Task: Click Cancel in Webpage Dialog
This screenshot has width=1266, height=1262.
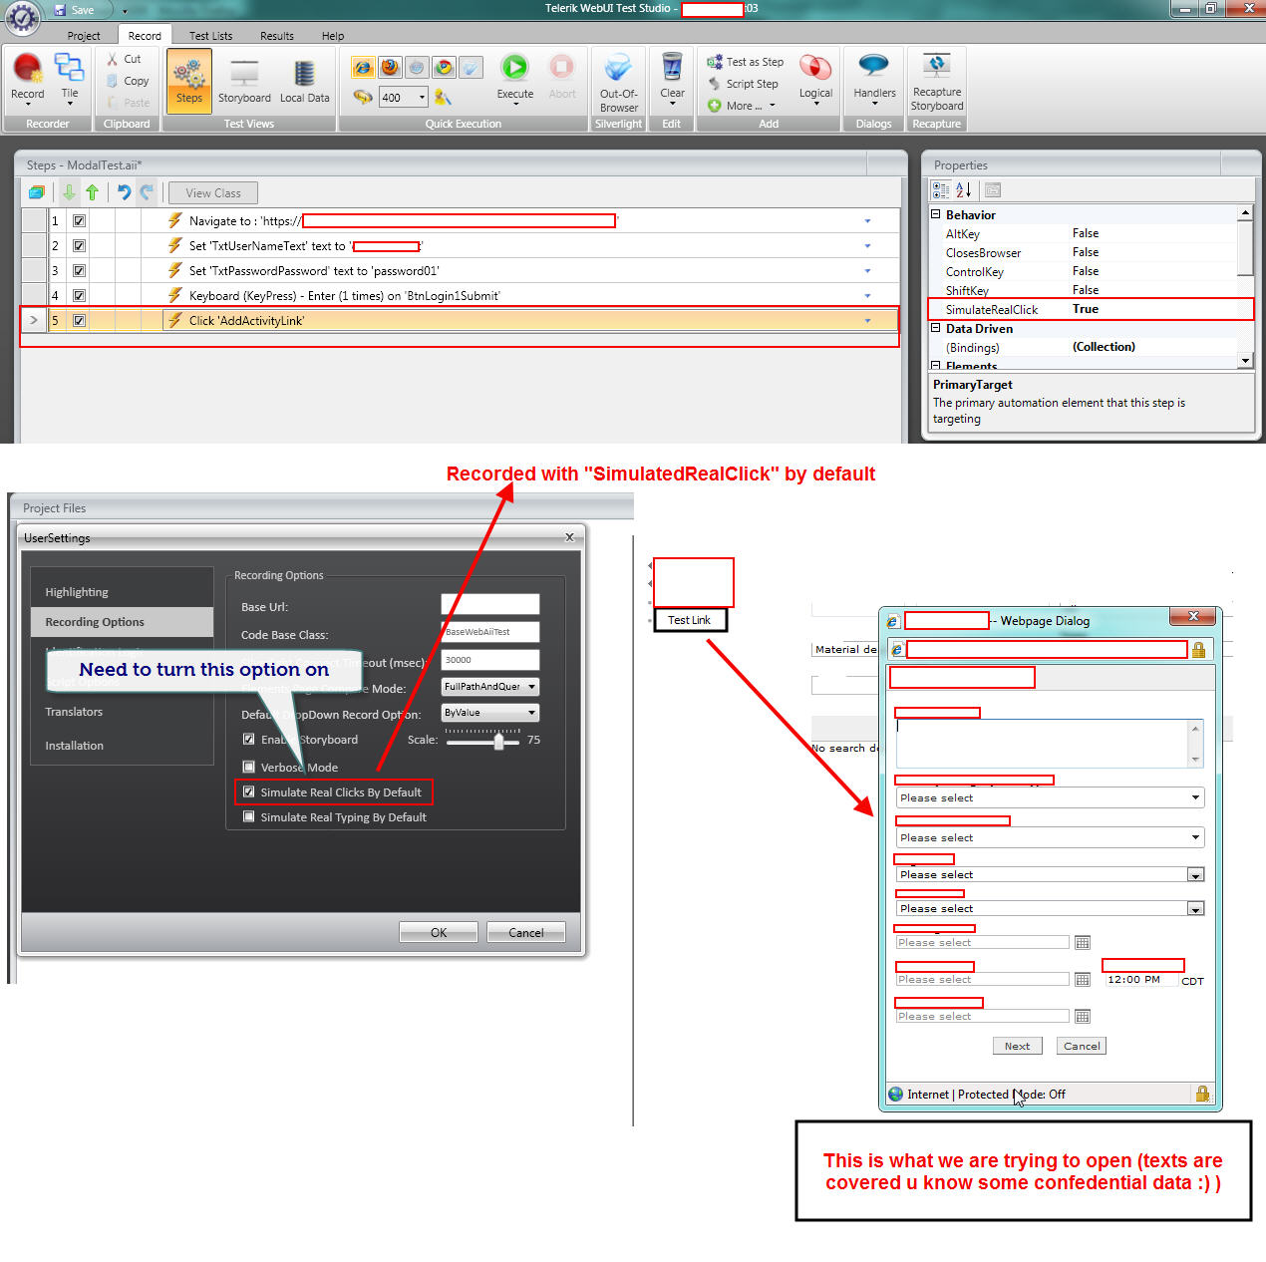Action: [1082, 1046]
